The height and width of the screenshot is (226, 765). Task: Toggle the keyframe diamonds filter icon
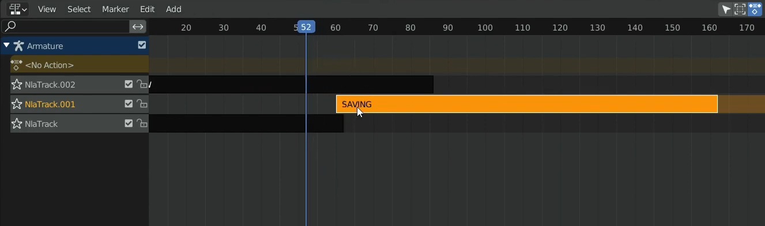coord(755,9)
